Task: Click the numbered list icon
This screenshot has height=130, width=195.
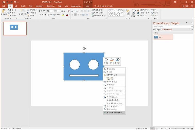Action: coord(77,11)
